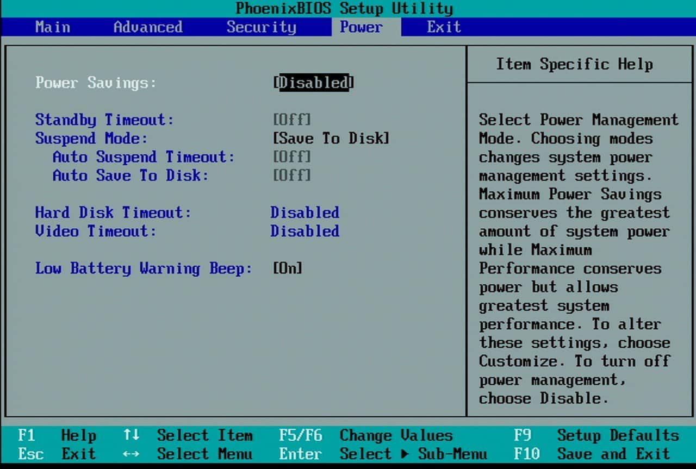Click the Power Savings label

pyautogui.click(x=96, y=83)
